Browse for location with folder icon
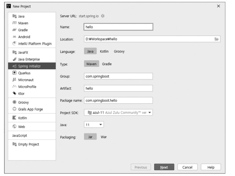This screenshot has height=176, width=235. coord(217,39)
